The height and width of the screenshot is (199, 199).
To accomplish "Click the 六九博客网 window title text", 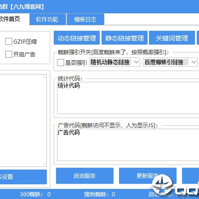I will (27, 7).
